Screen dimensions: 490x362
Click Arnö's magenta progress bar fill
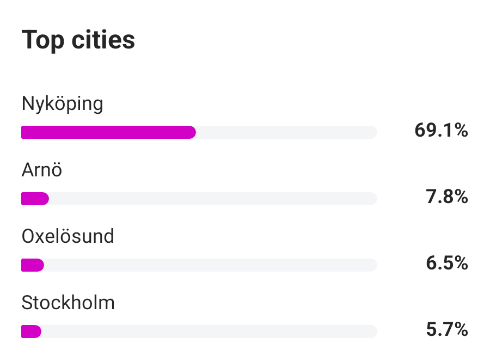tap(34, 199)
